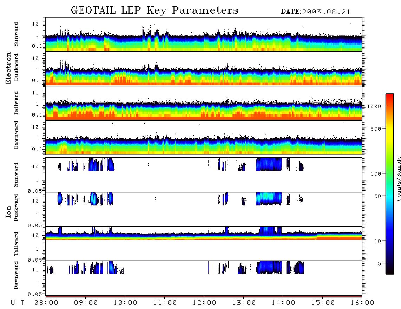Click the Electron Duskward spectrogram panel

coord(204,68)
